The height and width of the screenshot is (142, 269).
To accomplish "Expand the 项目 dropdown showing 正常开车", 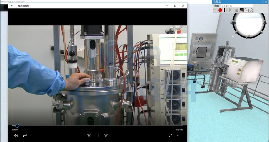I will (237, 6).
